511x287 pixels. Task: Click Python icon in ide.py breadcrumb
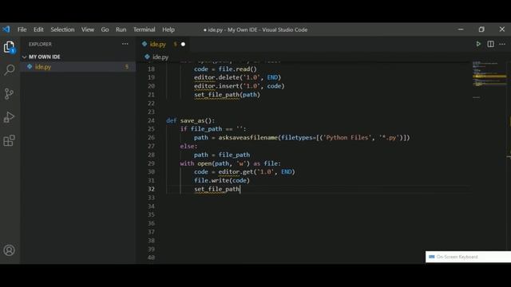coord(147,57)
